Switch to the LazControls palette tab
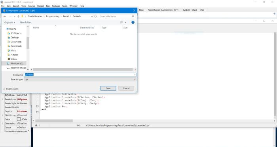This screenshot has width=277, height=147. 167,10
